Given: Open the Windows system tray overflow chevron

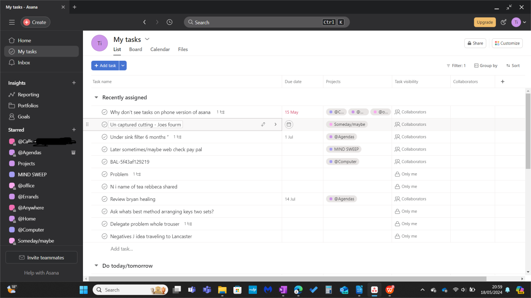Looking at the screenshot, I should (422, 290).
